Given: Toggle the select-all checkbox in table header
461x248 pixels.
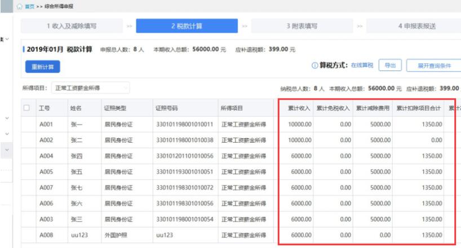Looking at the screenshot, I should pos(26,108).
